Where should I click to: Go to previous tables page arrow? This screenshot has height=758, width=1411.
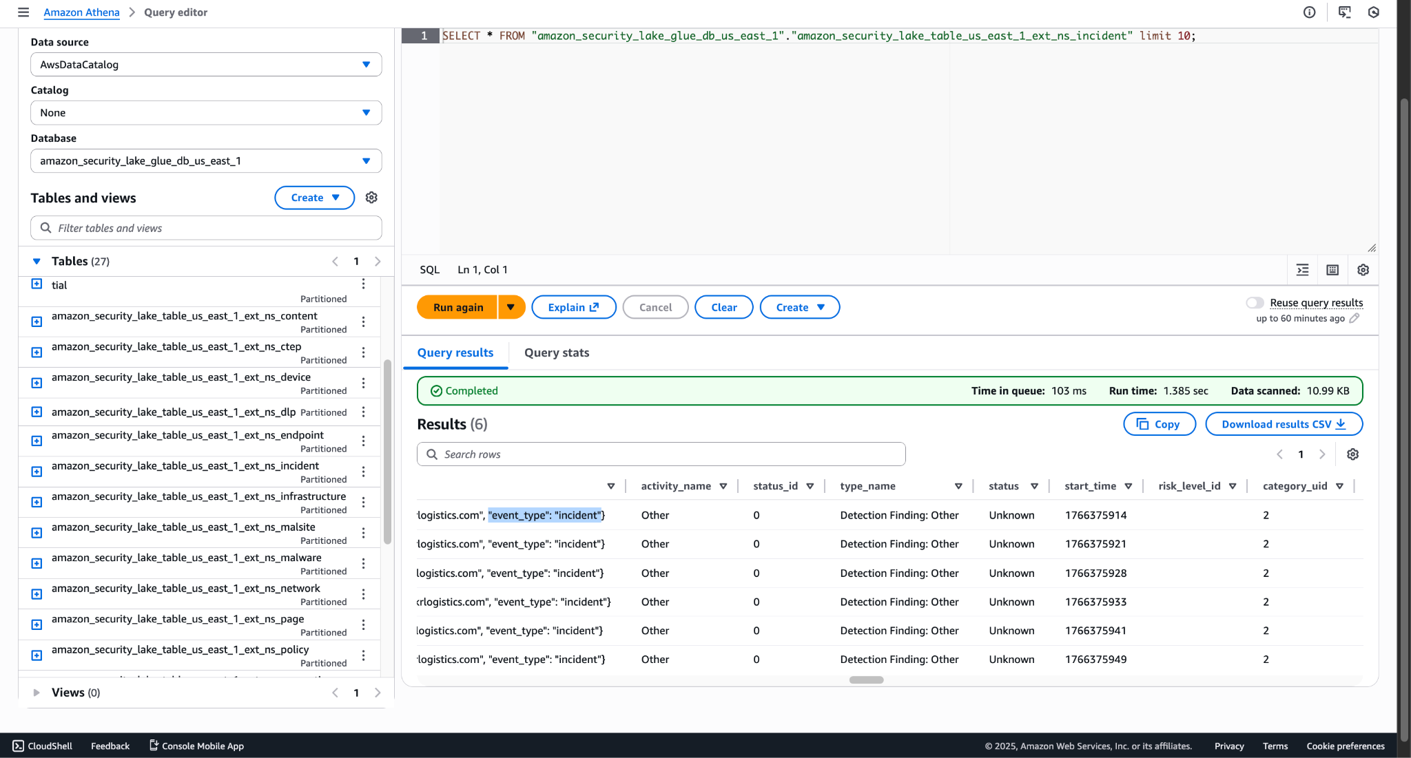[335, 262]
